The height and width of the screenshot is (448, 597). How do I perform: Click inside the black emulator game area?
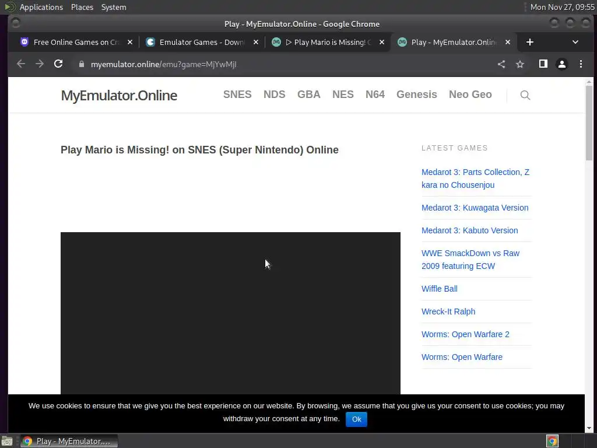[x=230, y=313]
